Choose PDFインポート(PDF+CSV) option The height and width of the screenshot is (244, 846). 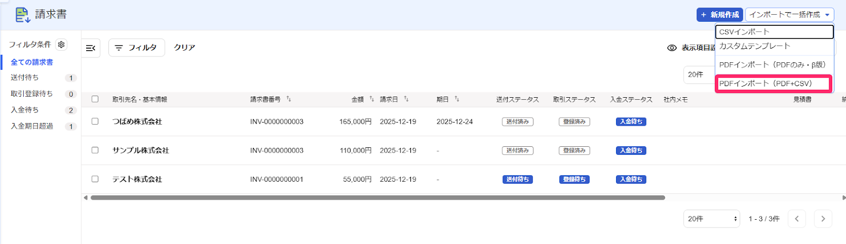point(774,83)
